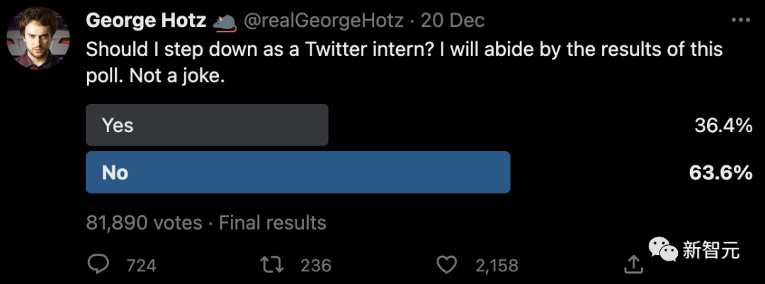The width and height of the screenshot is (765, 284).
Task: Click the 81,890 votes count
Action: [144, 223]
